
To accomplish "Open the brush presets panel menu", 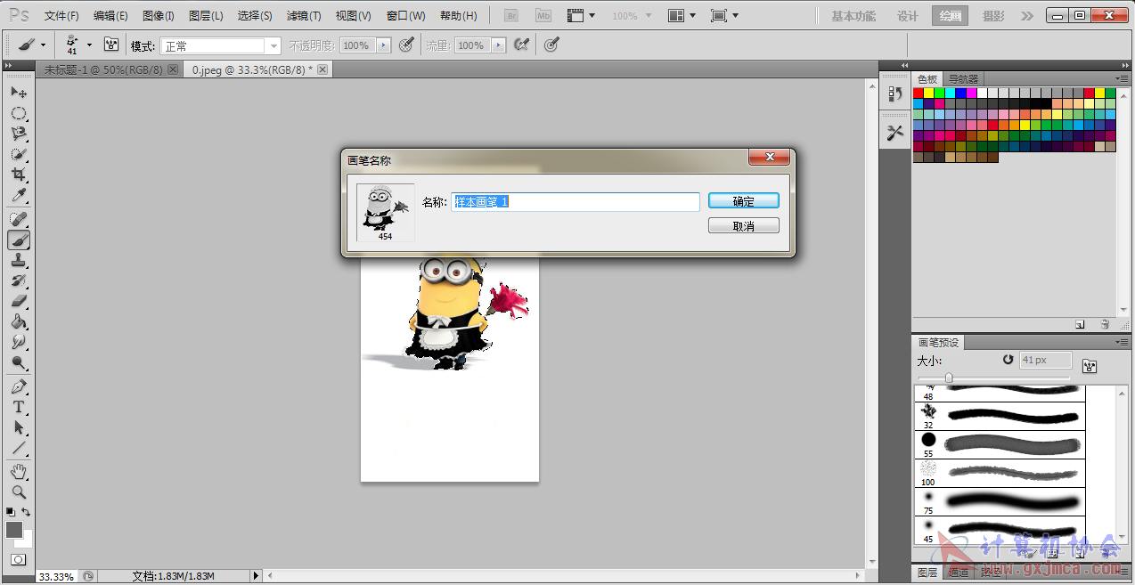I will pyautogui.click(x=1122, y=342).
